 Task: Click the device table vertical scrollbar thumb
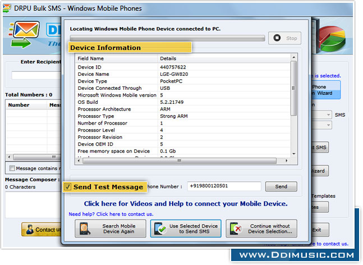293,88
